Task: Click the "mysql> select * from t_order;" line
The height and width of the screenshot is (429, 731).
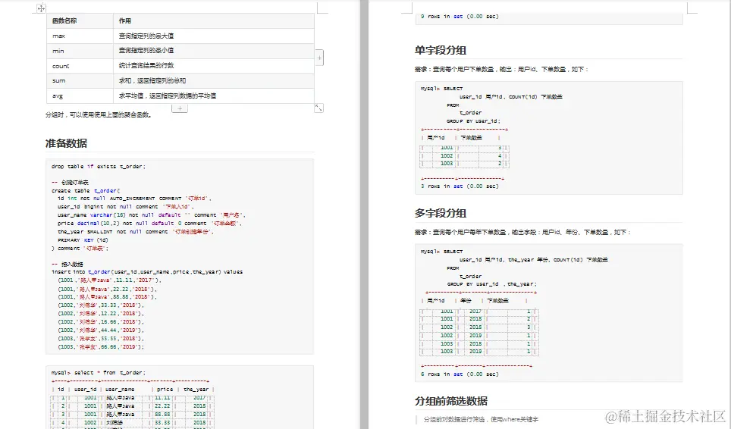Action: (x=99, y=373)
